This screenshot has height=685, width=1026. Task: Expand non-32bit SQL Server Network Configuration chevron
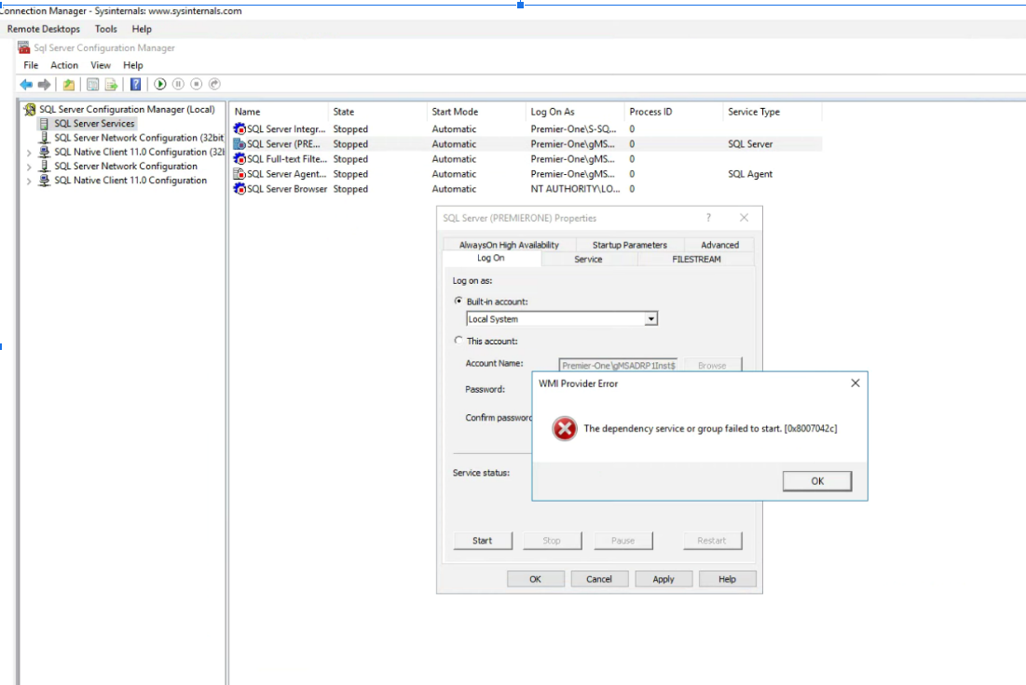29,167
